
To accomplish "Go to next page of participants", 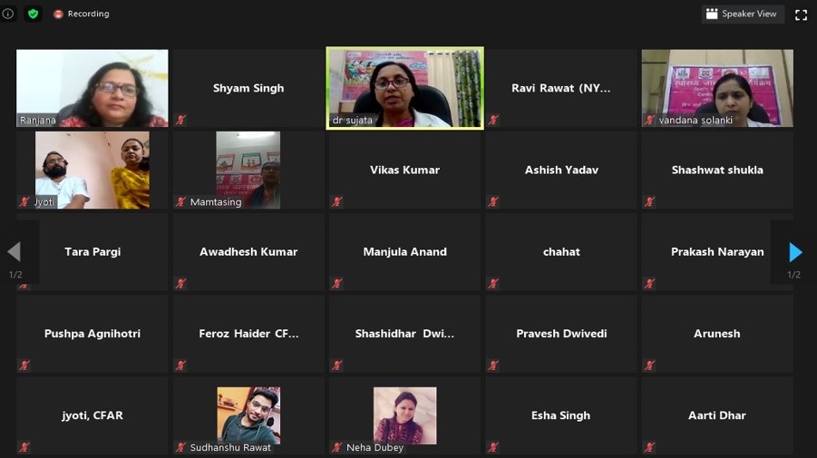I will point(795,252).
